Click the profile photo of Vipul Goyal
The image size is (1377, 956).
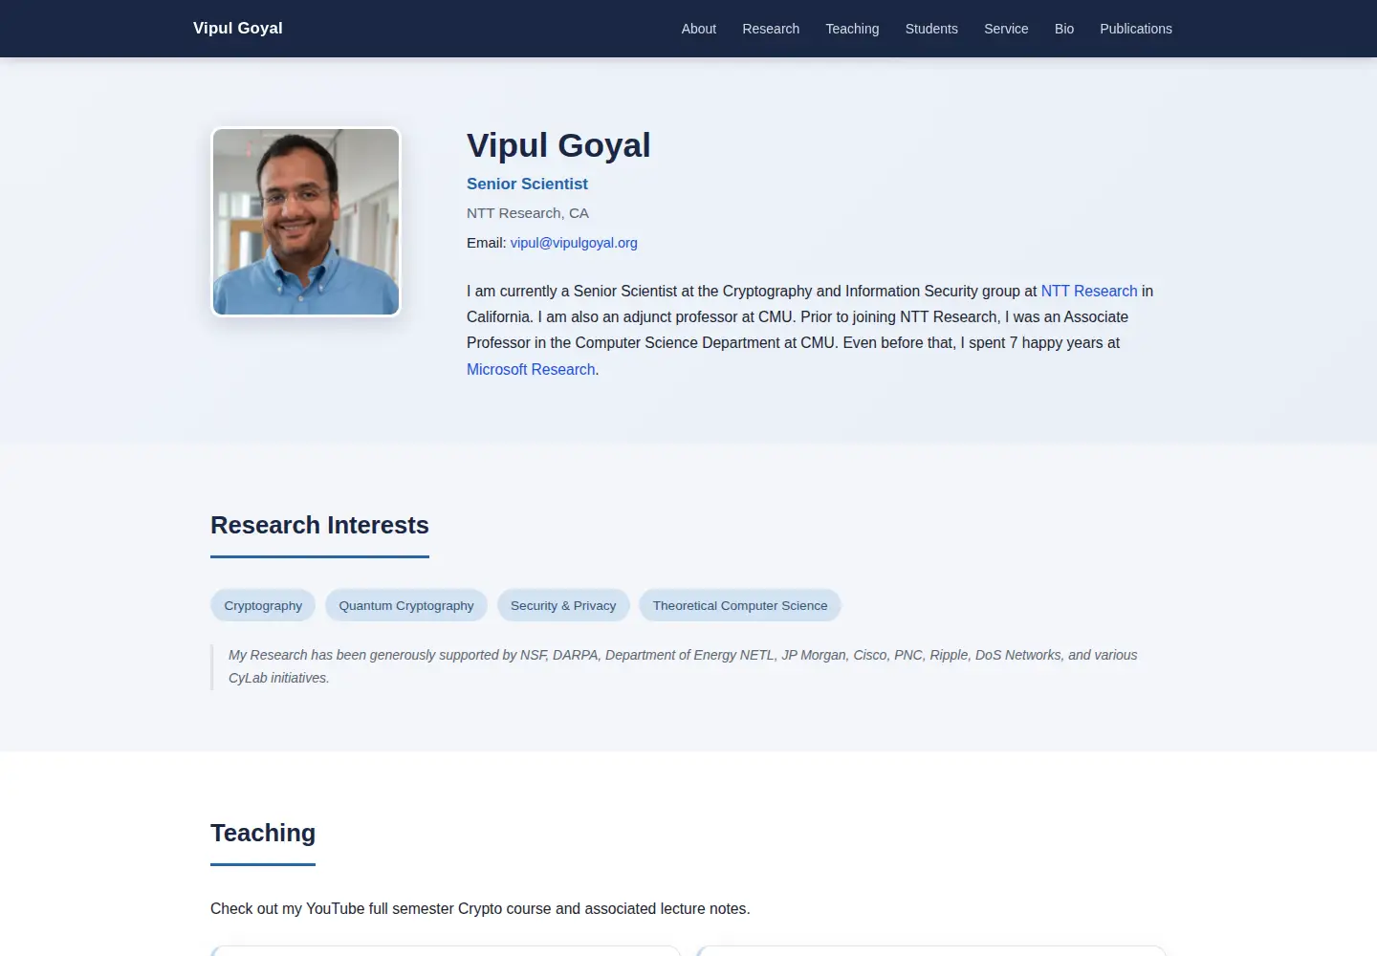[x=306, y=222]
